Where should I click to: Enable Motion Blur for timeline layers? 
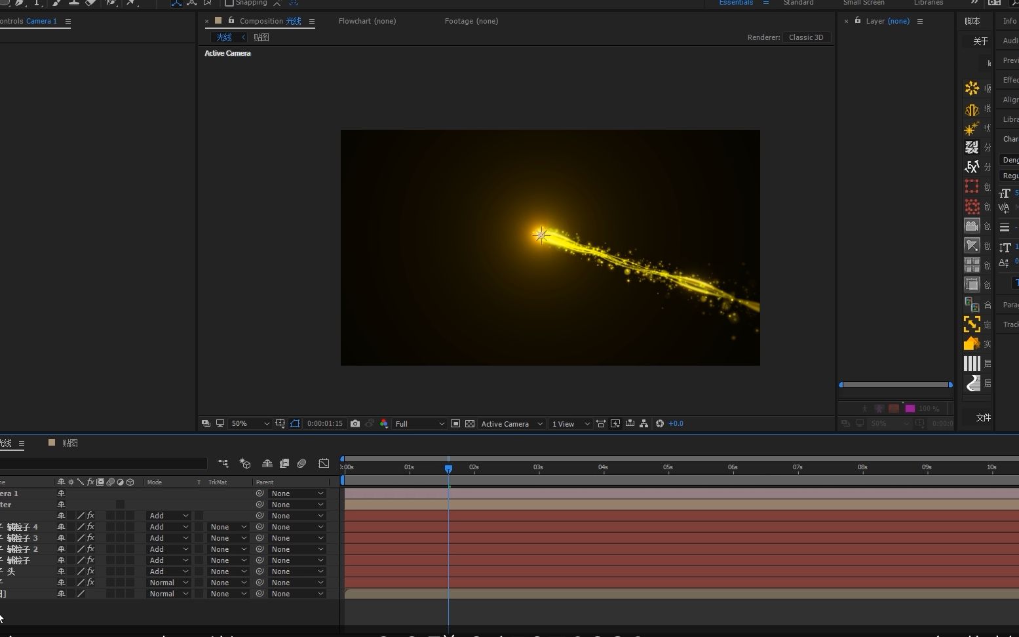click(301, 463)
